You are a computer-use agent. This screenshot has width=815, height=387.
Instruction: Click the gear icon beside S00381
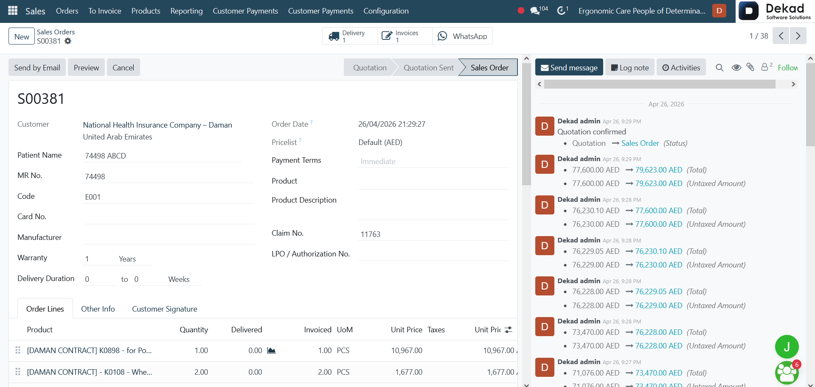coord(68,41)
